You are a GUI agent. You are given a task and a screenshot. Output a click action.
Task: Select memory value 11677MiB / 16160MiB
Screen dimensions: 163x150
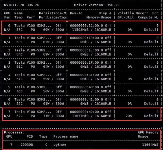pyautogui.click(x=92, y=116)
